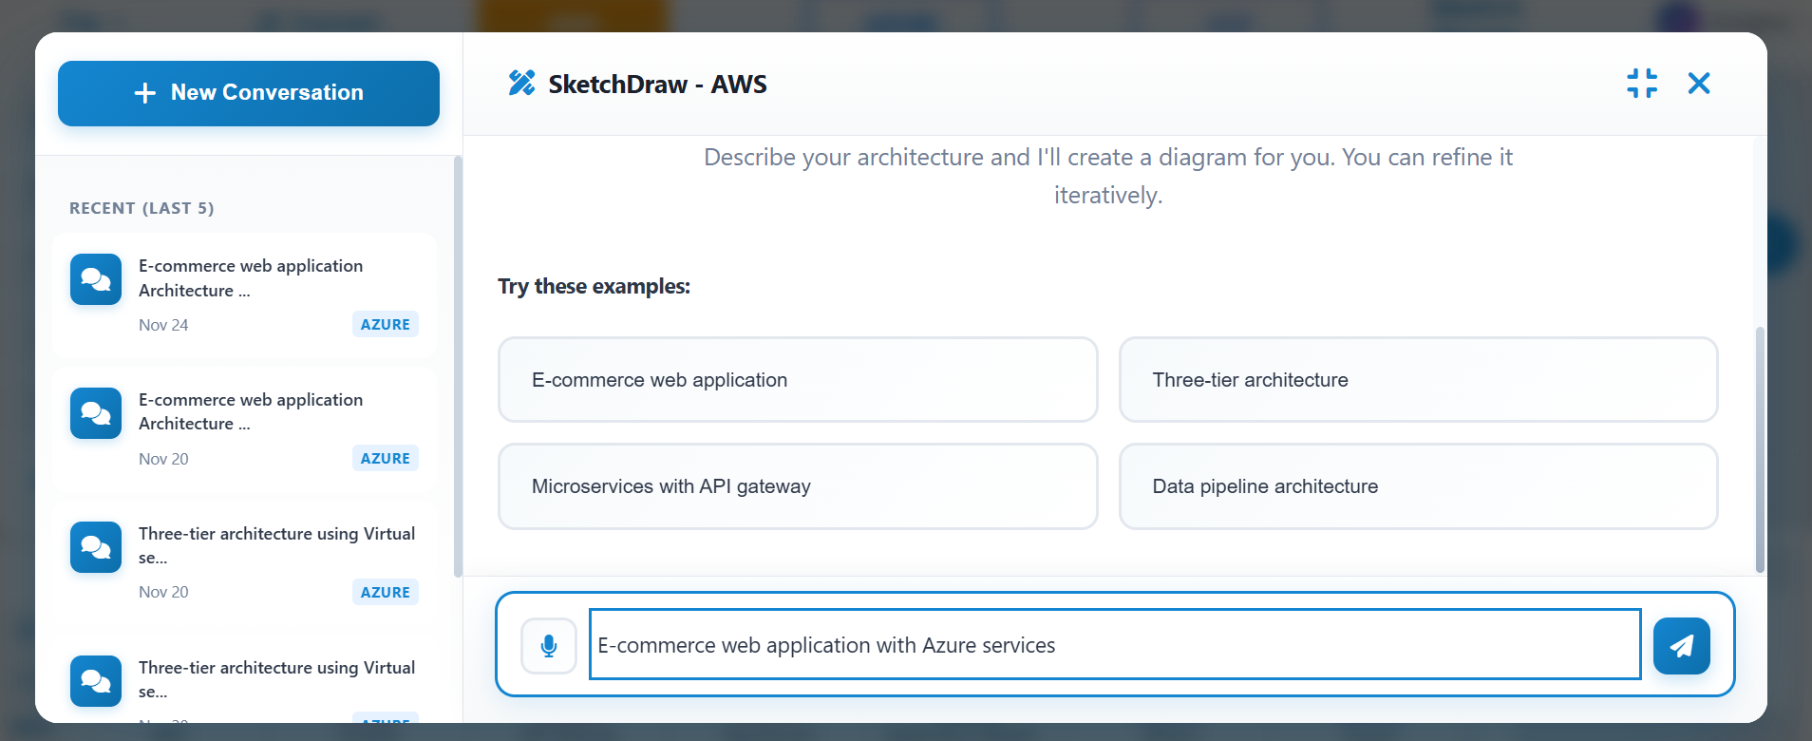Click AZURE badge on Nov 20 Three-tier conversation
1812x741 pixels.
pyautogui.click(x=386, y=592)
